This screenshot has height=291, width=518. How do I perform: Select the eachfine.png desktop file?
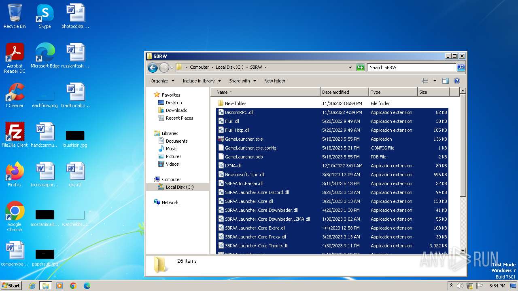coord(45,99)
